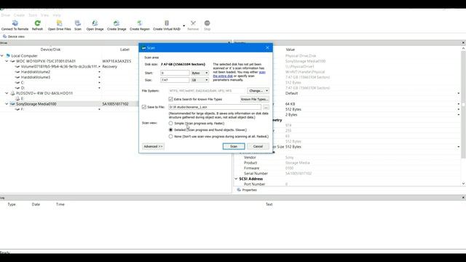Collapse the SonyStorage Media0100 node

click(7, 103)
